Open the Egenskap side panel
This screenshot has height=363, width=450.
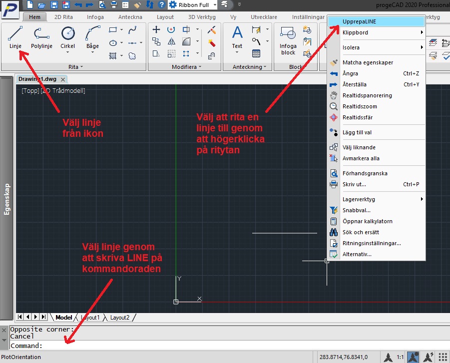(6, 199)
